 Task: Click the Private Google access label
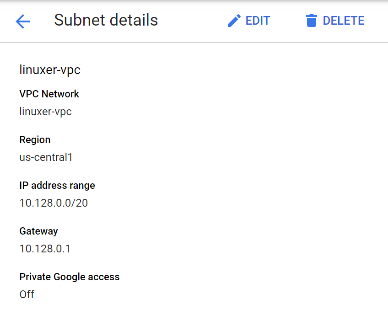[x=69, y=277]
